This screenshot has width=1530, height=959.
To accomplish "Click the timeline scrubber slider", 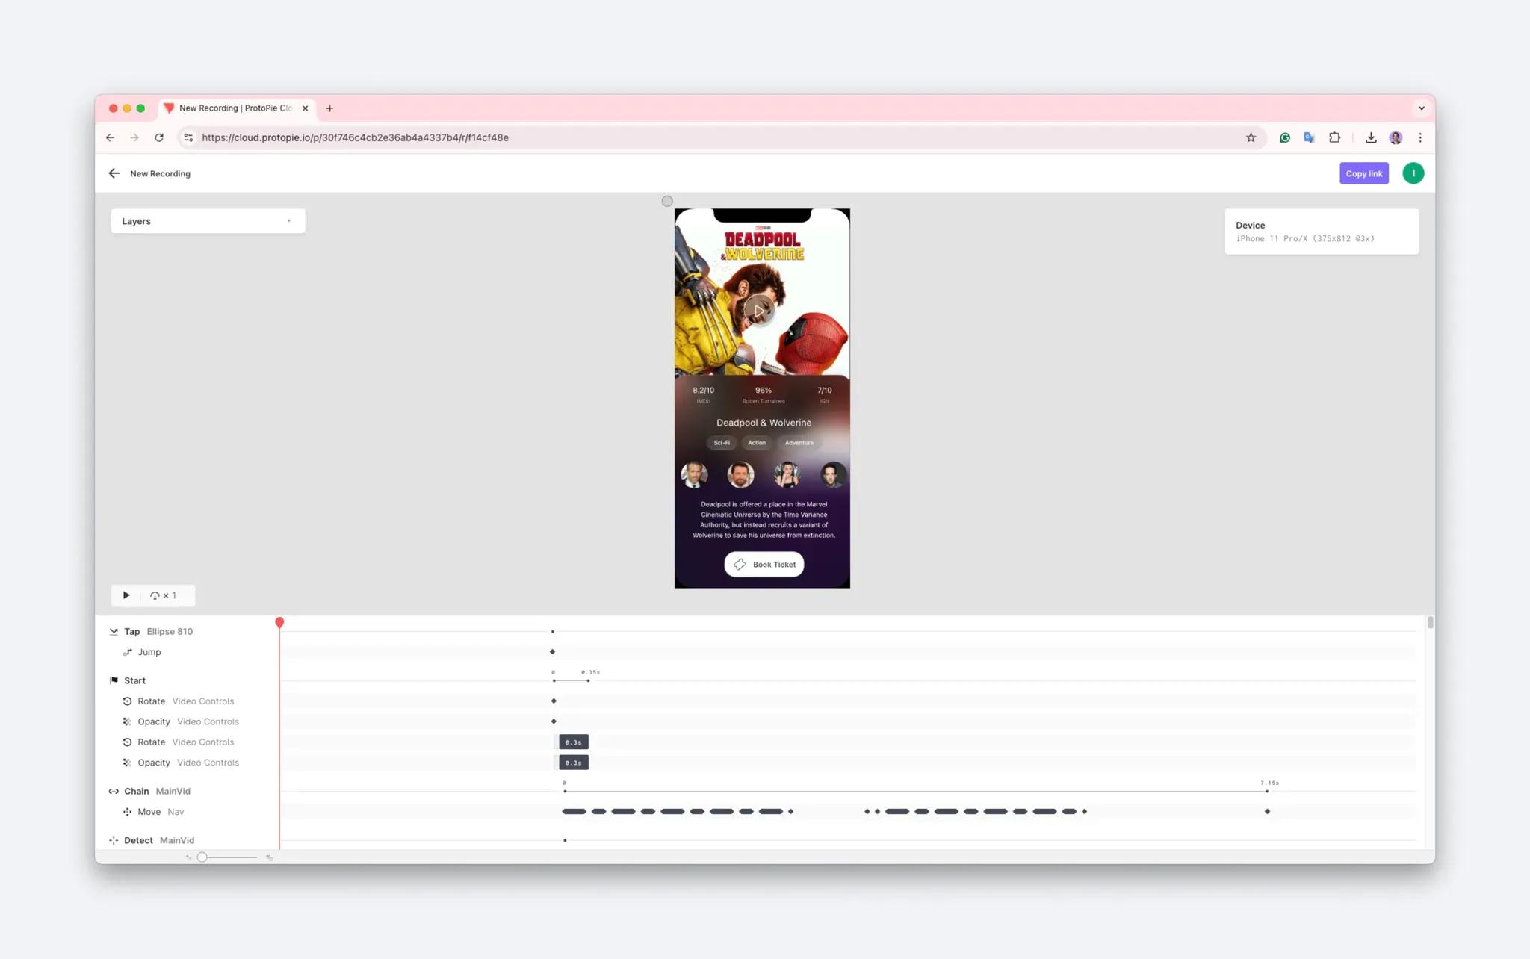I will [x=201, y=857].
